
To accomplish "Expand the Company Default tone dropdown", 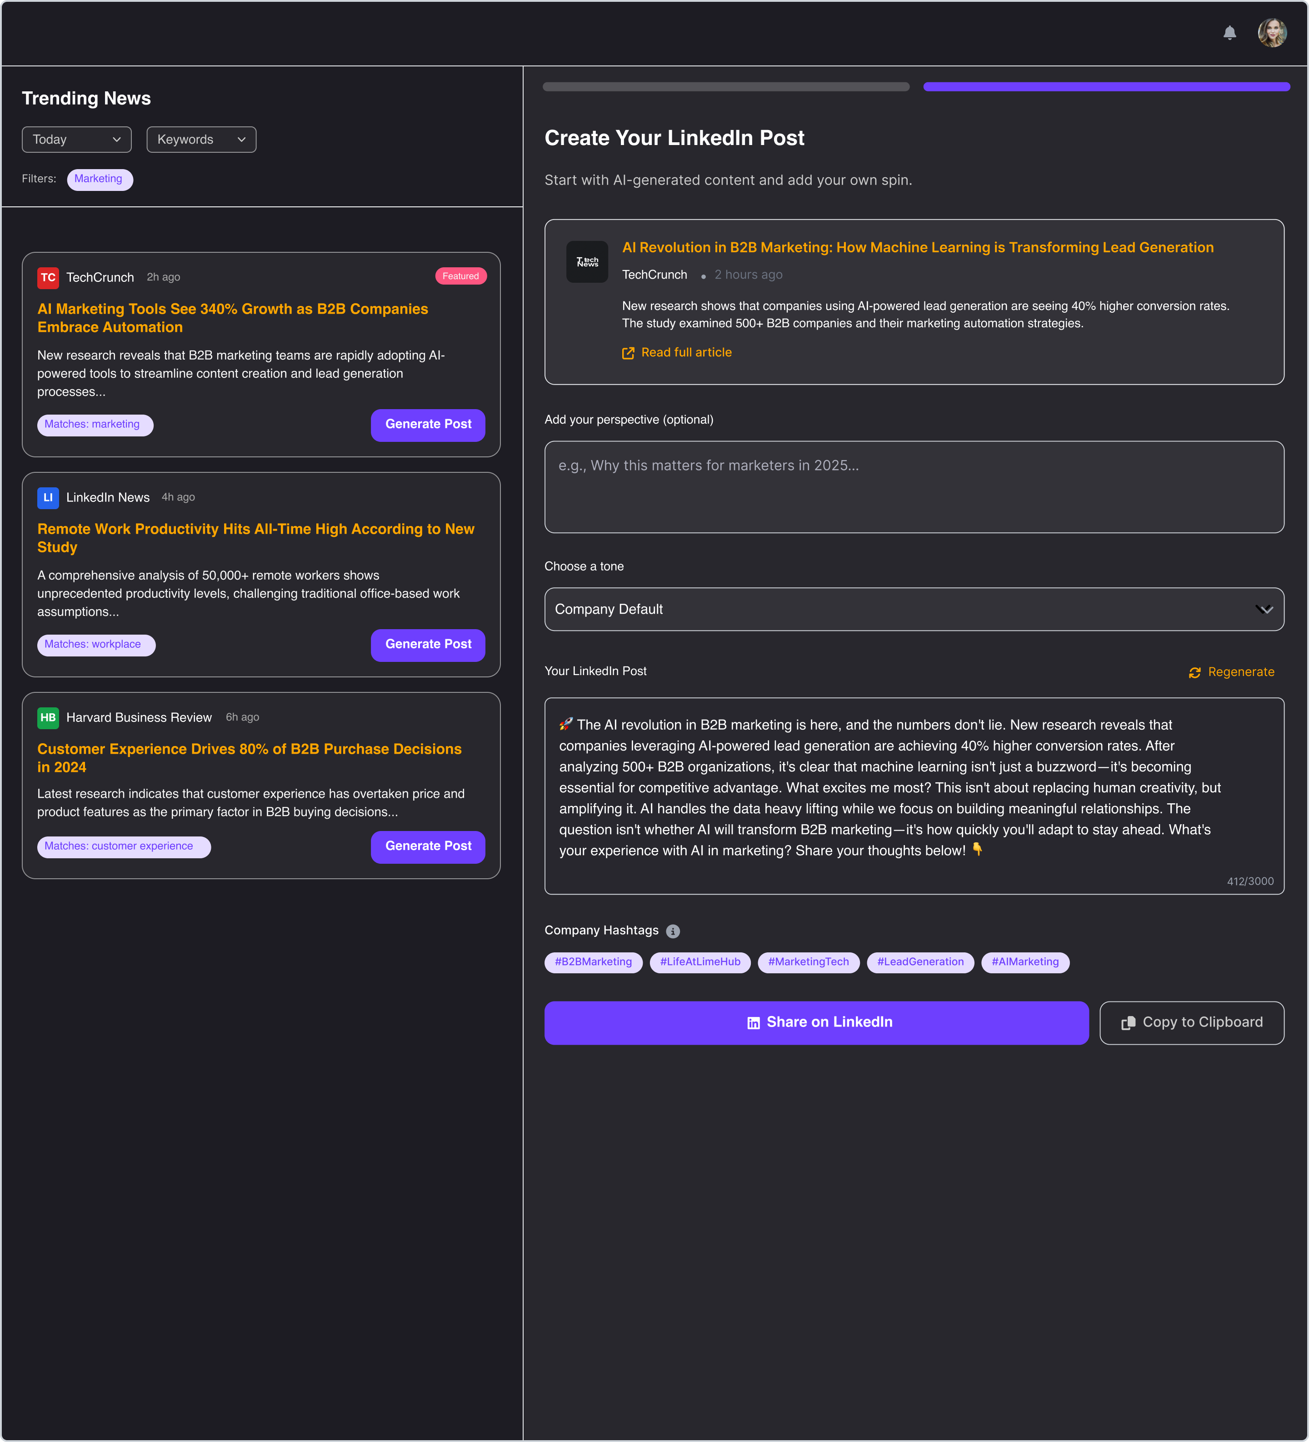I will click(914, 610).
